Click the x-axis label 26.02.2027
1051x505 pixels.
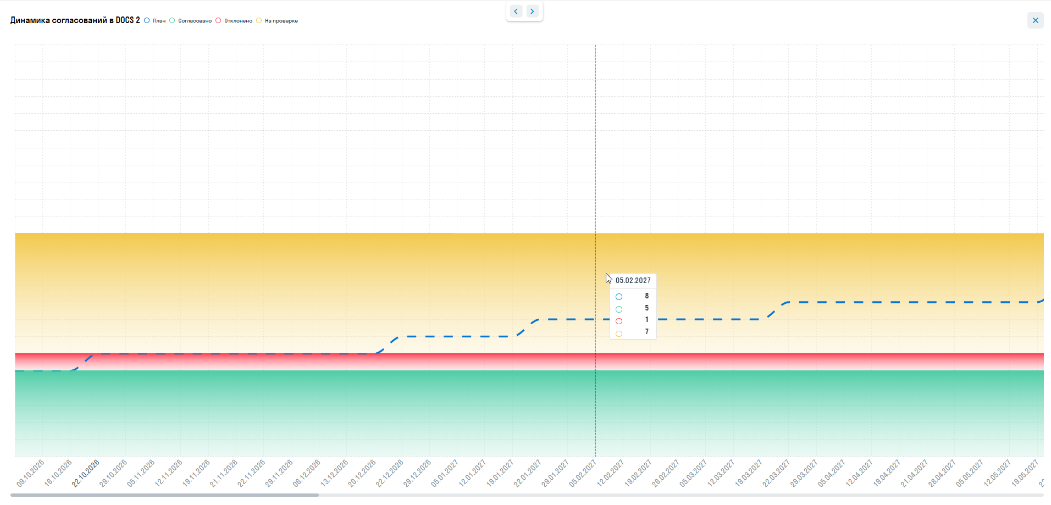click(666, 473)
